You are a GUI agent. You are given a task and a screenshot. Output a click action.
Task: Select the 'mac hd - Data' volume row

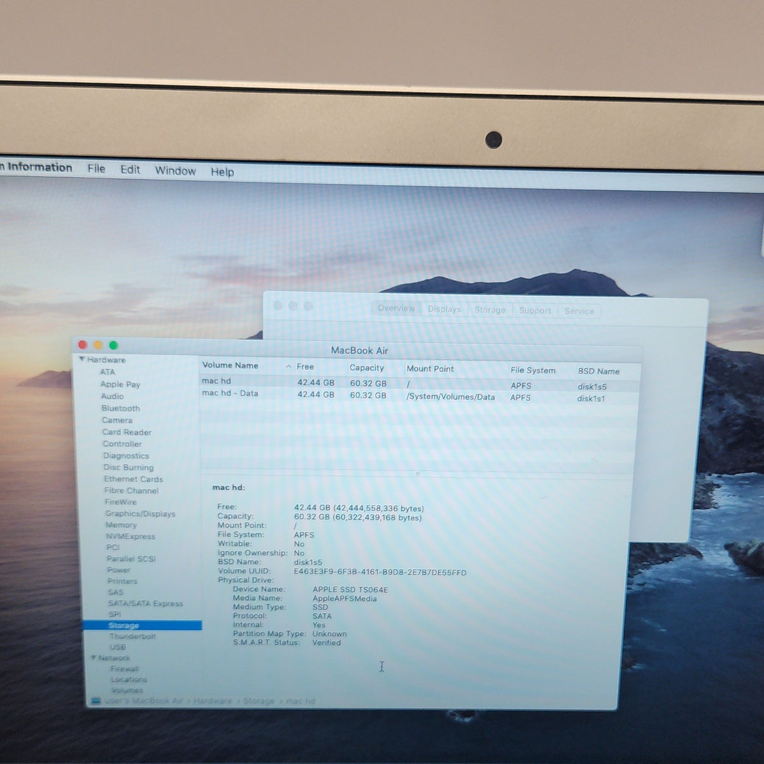[x=420, y=395]
